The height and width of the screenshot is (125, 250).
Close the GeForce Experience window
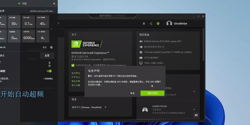203,16
